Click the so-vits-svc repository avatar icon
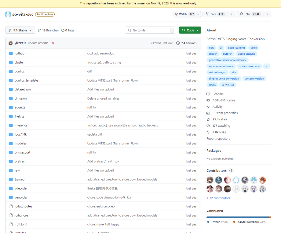This screenshot has height=233, width=281. (x=8, y=14)
